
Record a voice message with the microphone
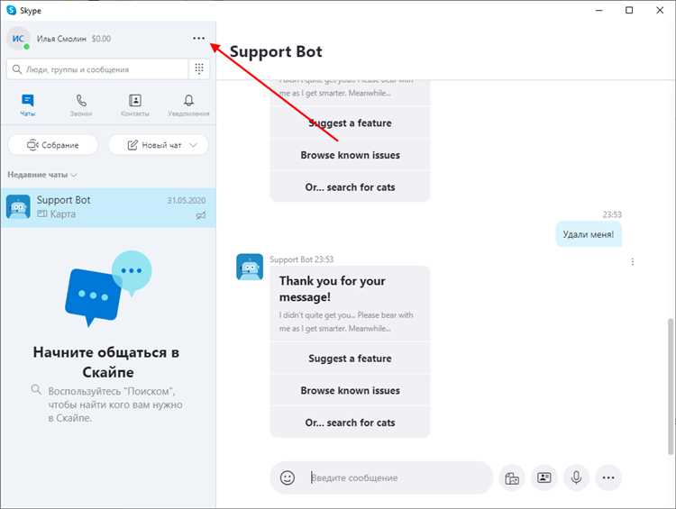tap(577, 477)
